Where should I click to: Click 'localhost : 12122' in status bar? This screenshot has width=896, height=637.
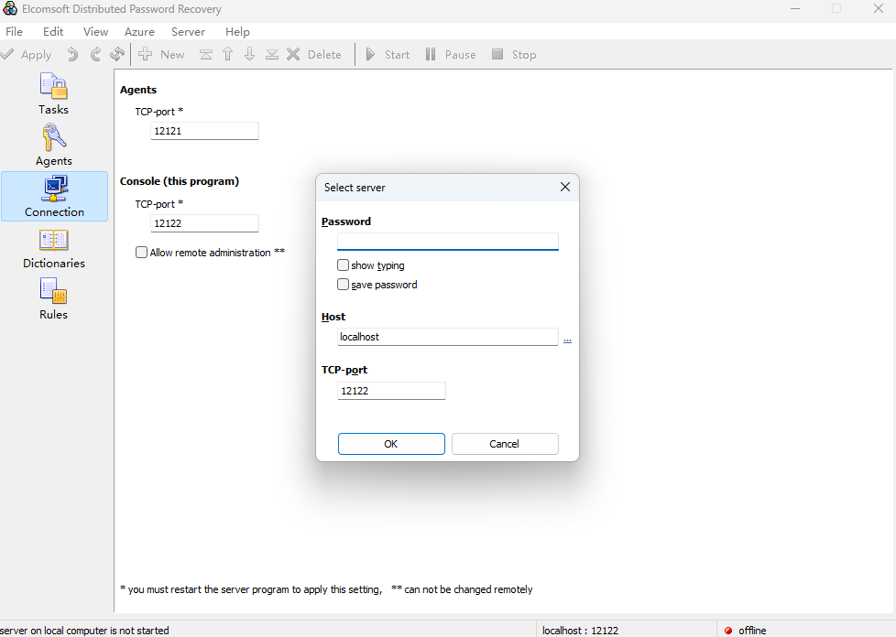(580, 631)
